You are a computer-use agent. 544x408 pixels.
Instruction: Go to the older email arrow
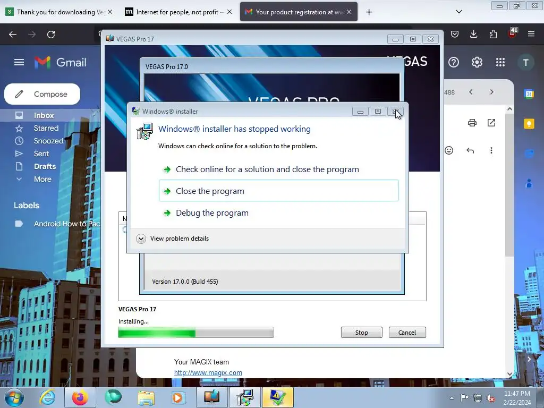pyautogui.click(x=491, y=92)
